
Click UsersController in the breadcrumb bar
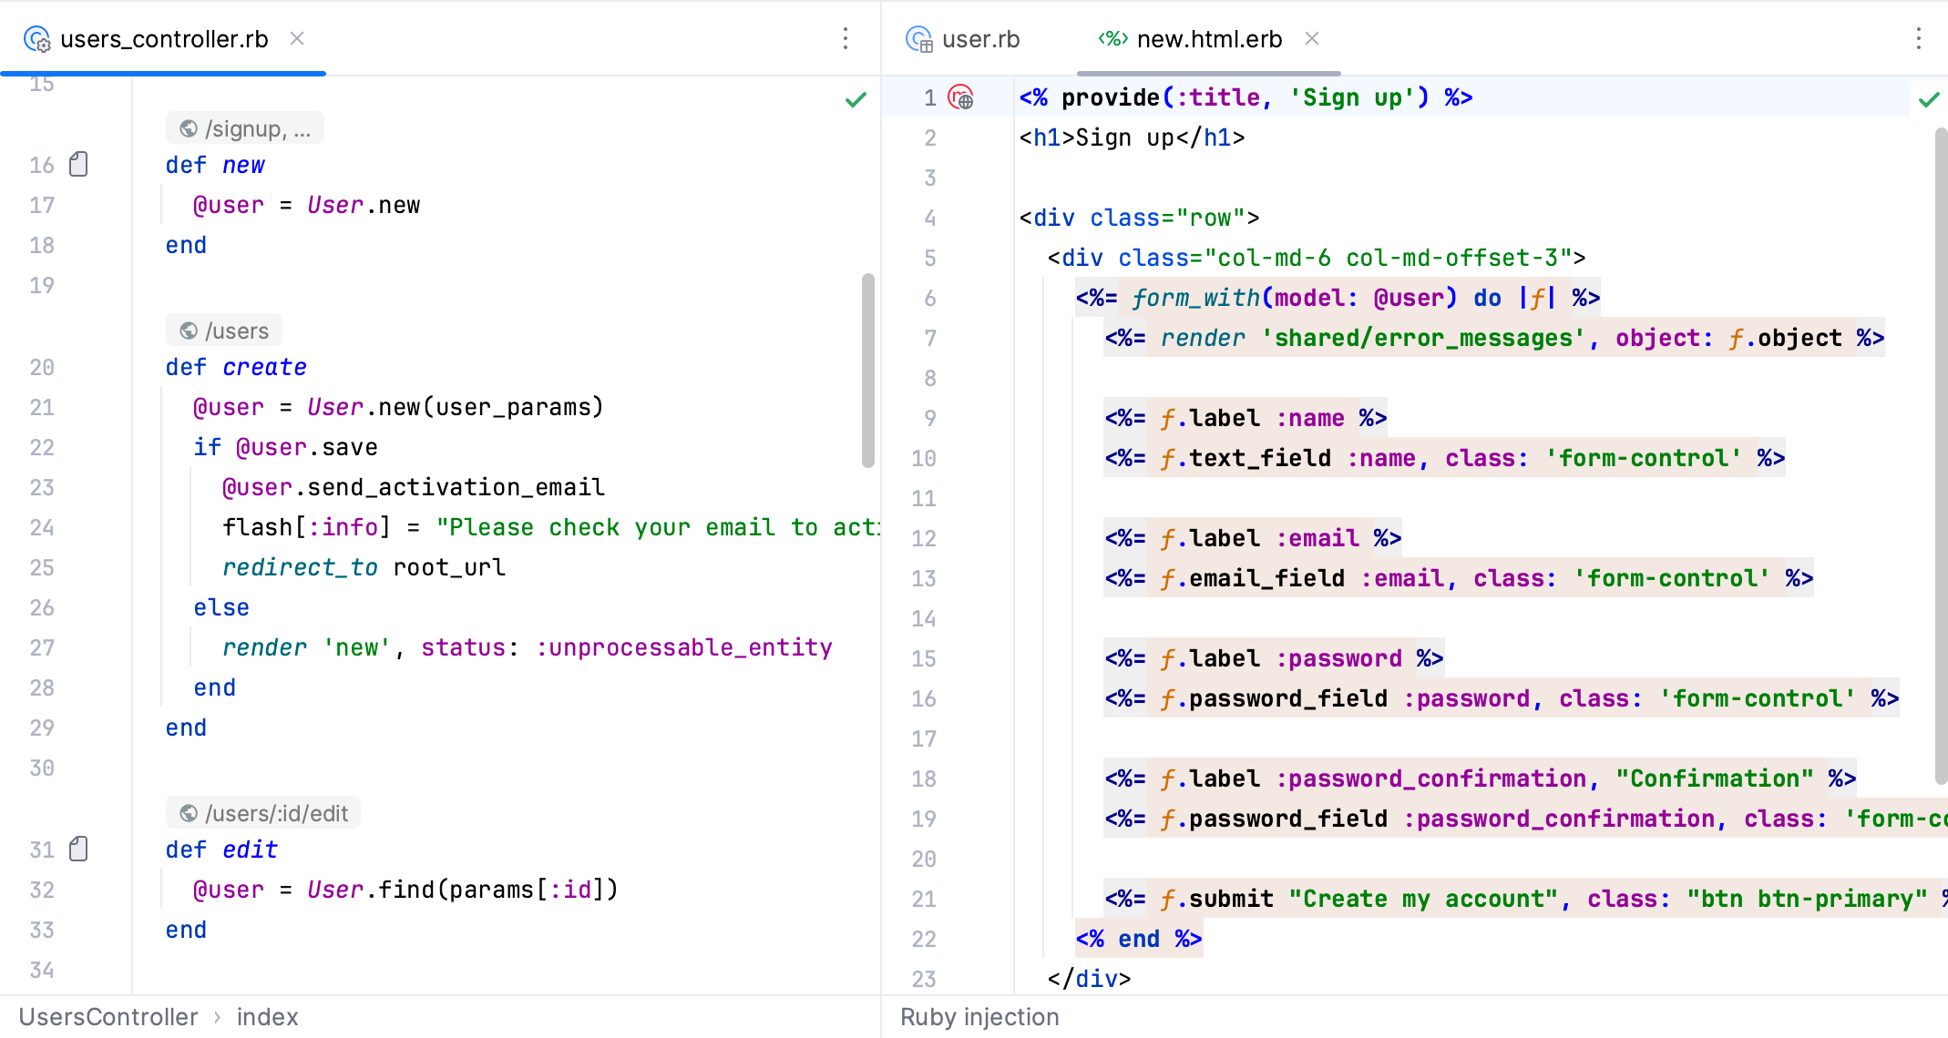point(108,1017)
